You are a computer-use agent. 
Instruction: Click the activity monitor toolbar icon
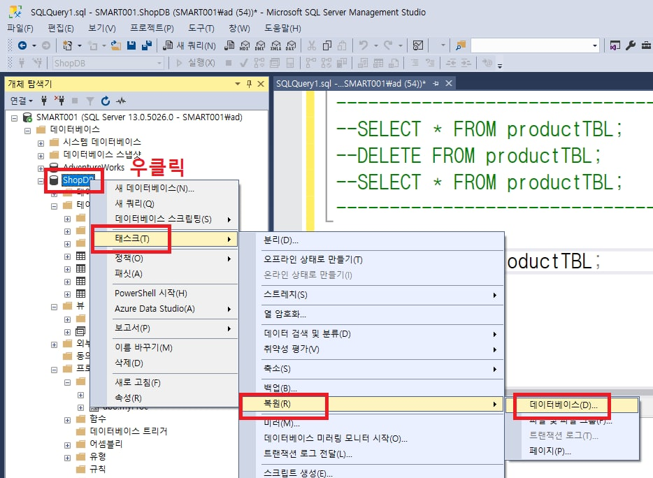click(x=417, y=45)
